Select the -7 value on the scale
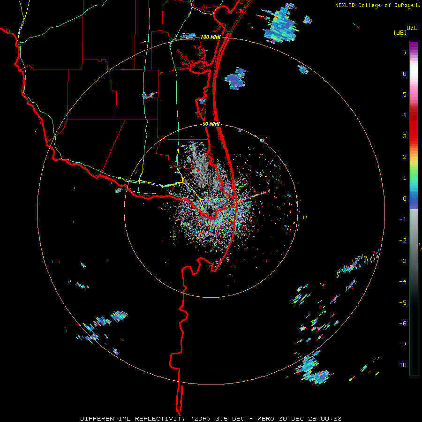Image resolution: width=422 pixels, height=422 pixels. [403, 344]
